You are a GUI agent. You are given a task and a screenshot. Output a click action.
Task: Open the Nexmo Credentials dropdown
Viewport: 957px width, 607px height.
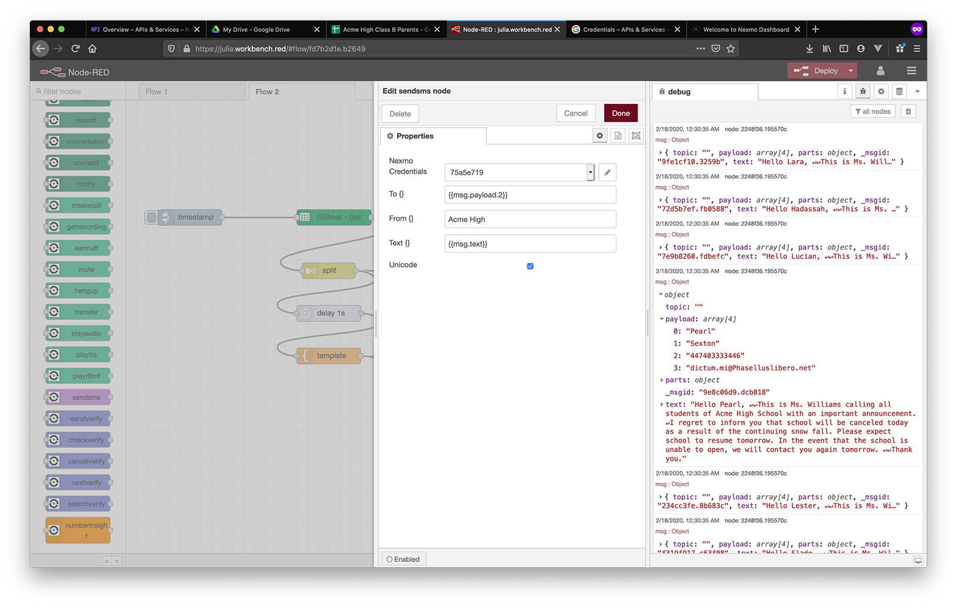tap(590, 172)
